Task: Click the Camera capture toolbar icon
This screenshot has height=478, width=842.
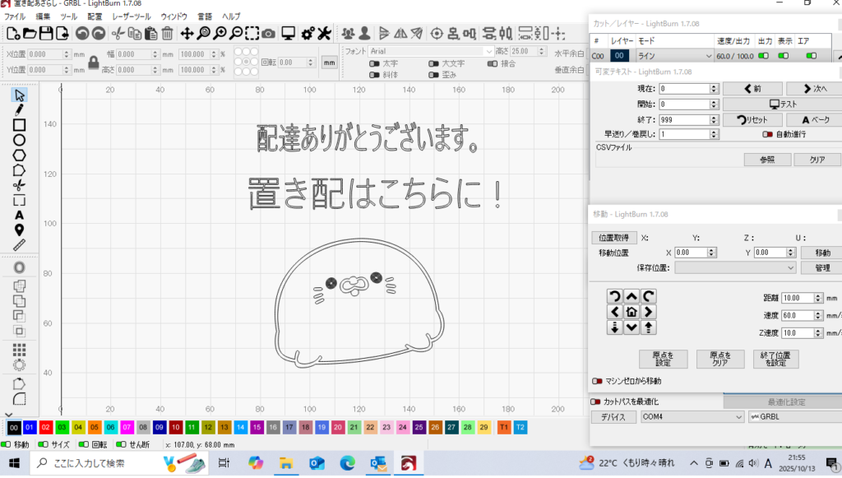Action: (x=268, y=34)
